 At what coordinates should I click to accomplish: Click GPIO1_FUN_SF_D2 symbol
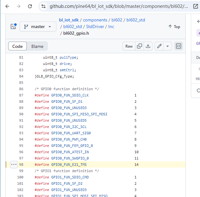67,183
